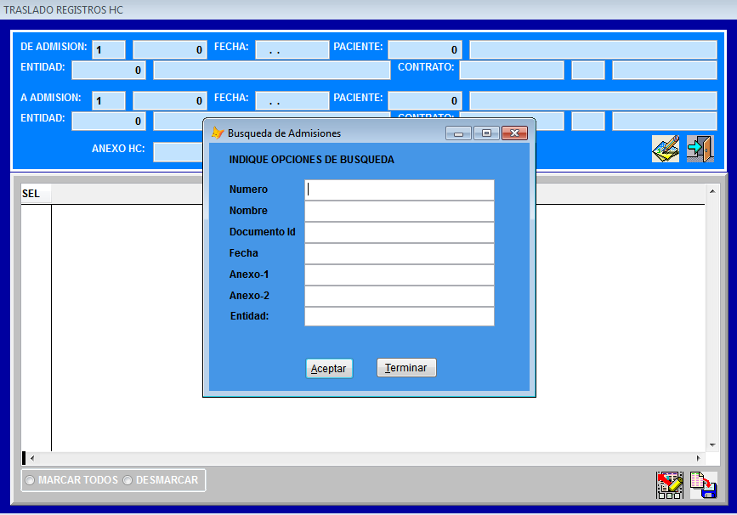This screenshot has width=737, height=515.
Task: Click the DE ADMISION number field showing 0
Action: [170, 49]
